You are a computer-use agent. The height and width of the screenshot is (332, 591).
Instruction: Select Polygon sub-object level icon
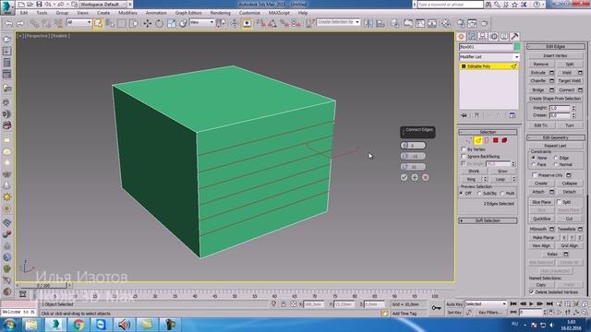pos(495,140)
